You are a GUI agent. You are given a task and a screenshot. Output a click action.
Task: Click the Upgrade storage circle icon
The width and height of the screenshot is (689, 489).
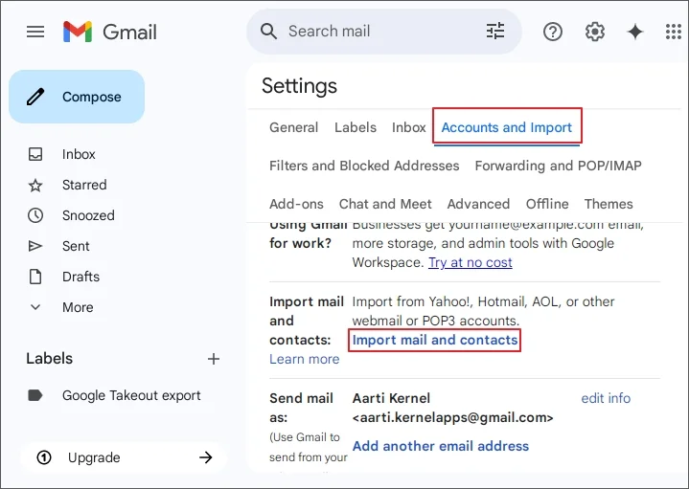tap(44, 457)
